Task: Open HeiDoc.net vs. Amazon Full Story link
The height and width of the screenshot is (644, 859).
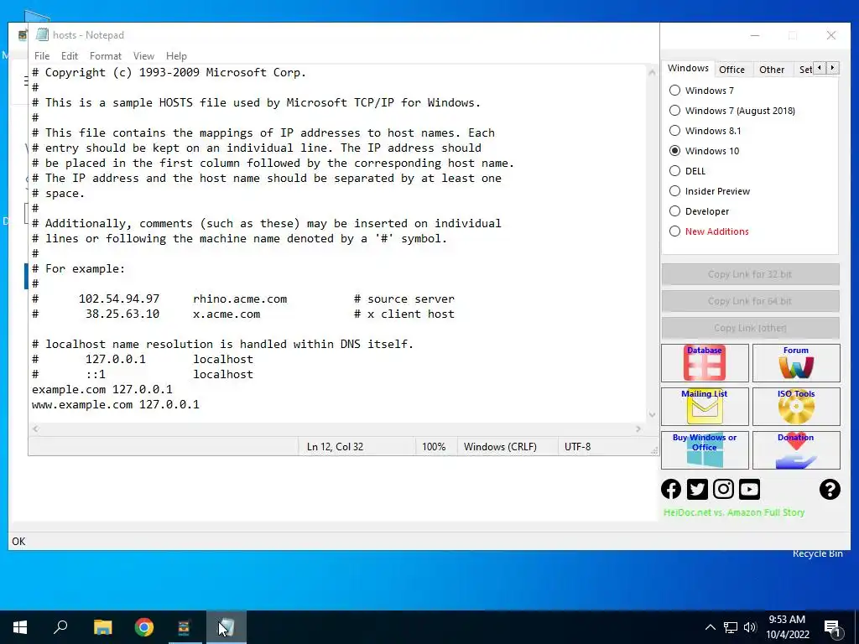Action: point(733,512)
